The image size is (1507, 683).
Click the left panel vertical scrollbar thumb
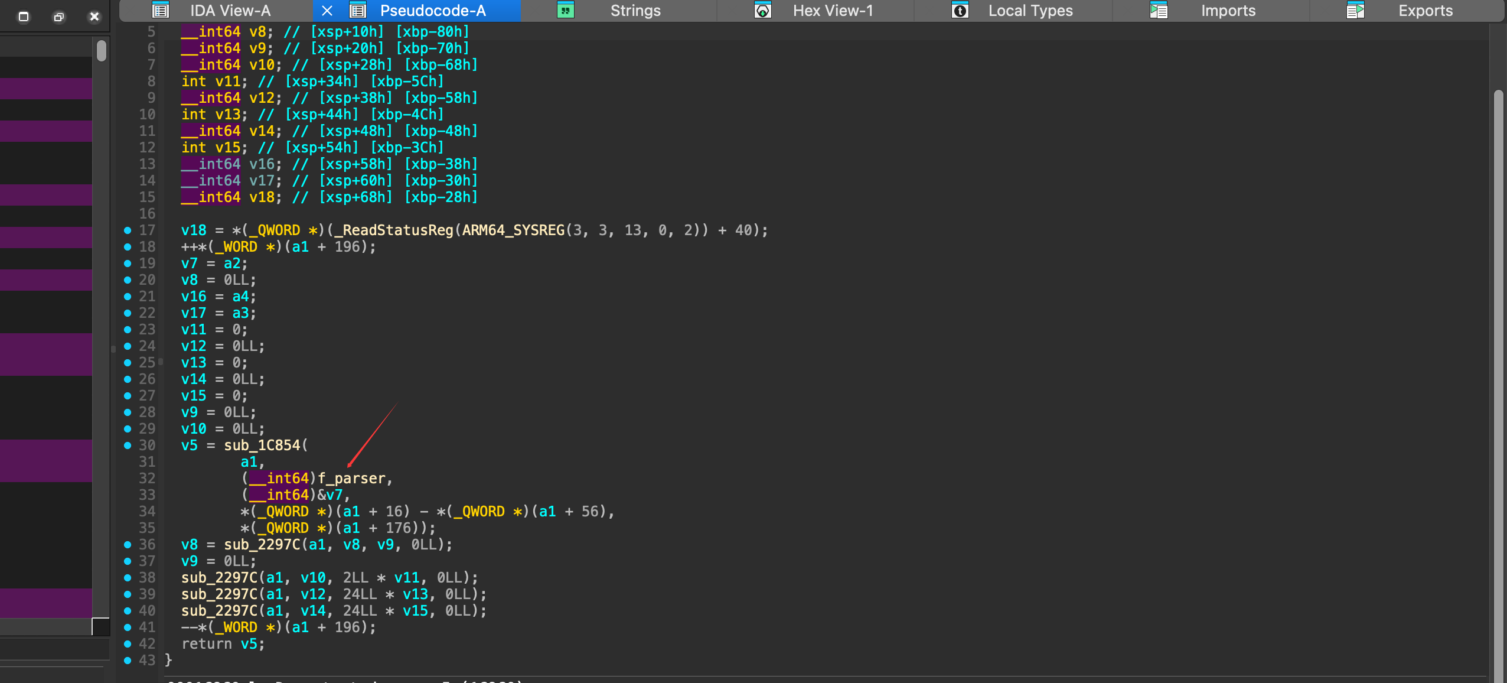(x=102, y=51)
